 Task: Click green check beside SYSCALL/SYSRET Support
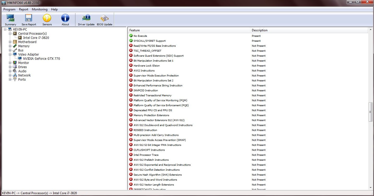[131, 40]
